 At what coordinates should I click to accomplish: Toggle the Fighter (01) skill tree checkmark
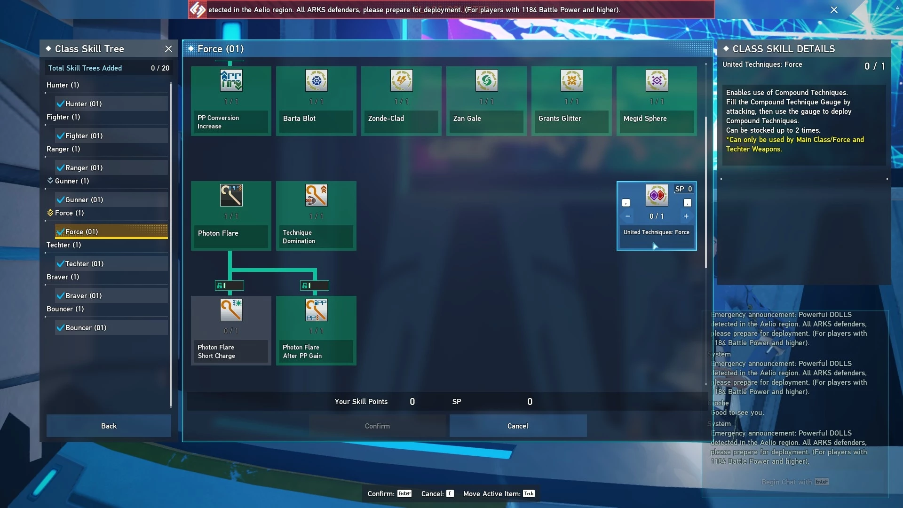(x=60, y=135)
